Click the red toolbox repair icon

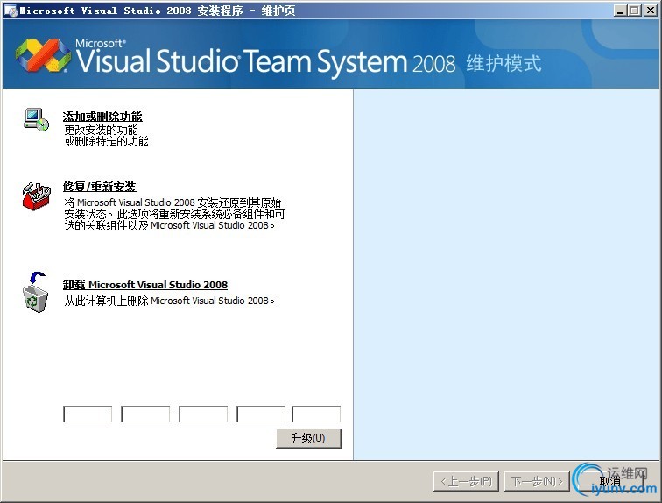point(36,196)
